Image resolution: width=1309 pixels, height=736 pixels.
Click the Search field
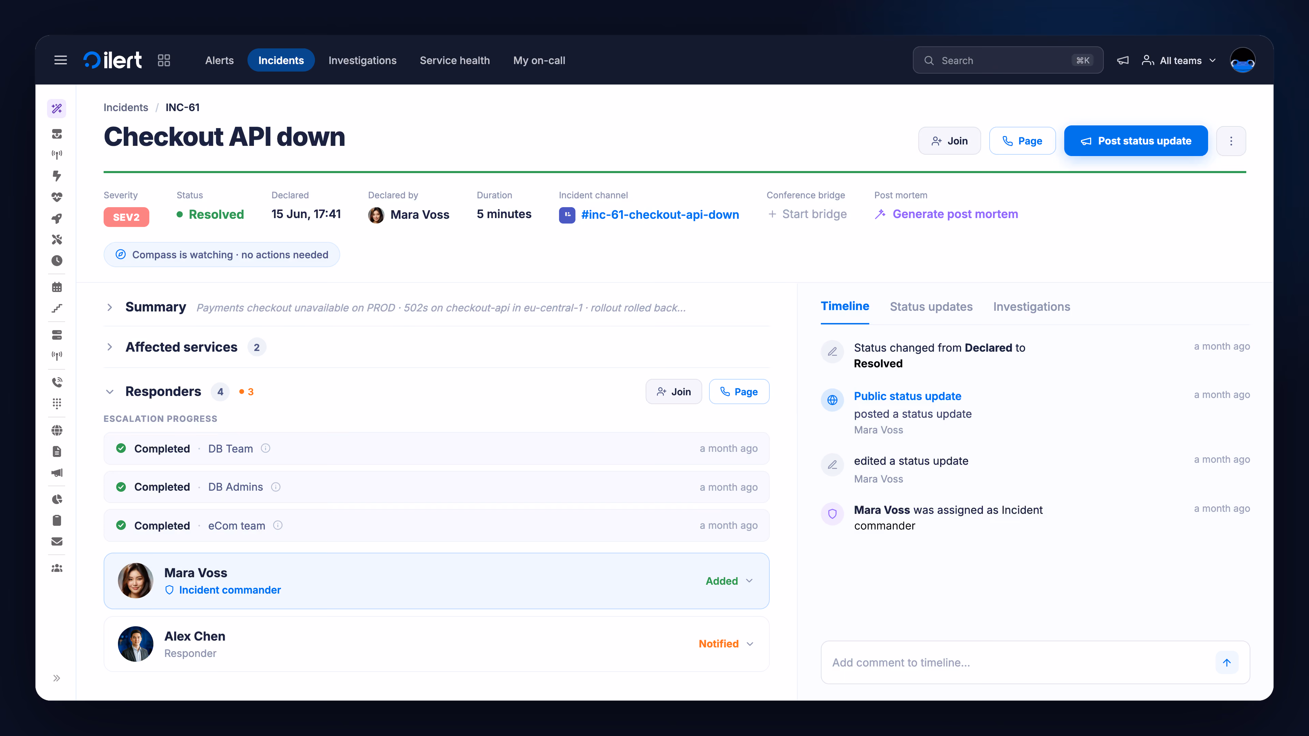pyautogui.click(x=1008, y=60)
